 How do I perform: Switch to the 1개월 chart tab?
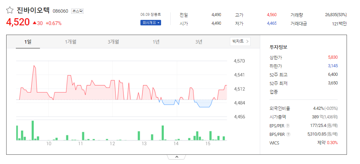pos(71,42)
